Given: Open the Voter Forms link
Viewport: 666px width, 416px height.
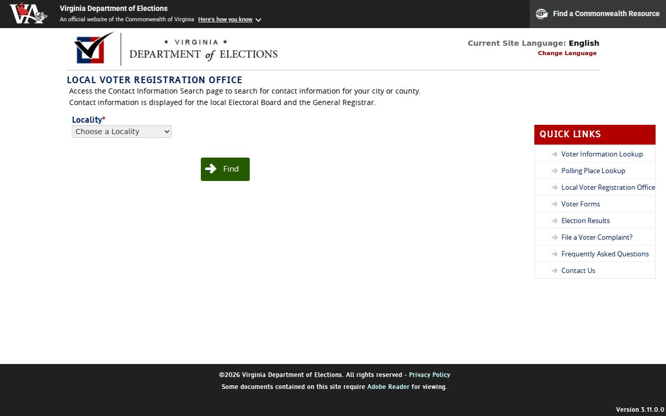Looking at the screenshot, I should coord(581,204).
